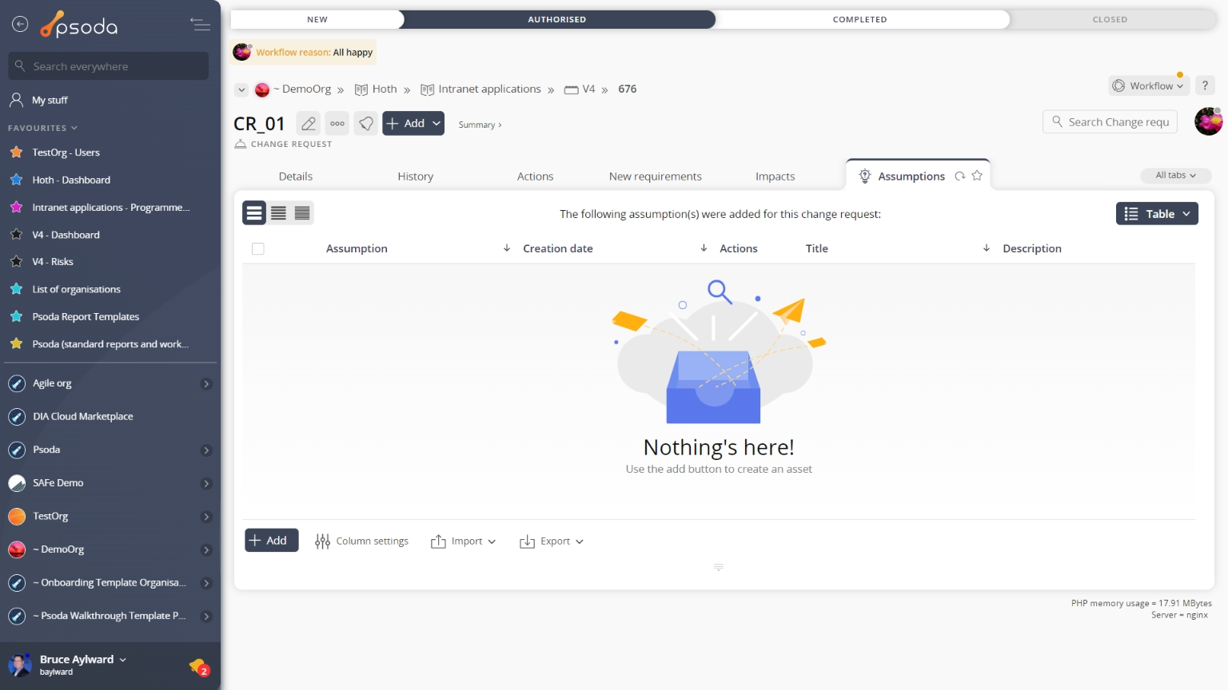Click the tag icon next to CR_01

[366, 124]
